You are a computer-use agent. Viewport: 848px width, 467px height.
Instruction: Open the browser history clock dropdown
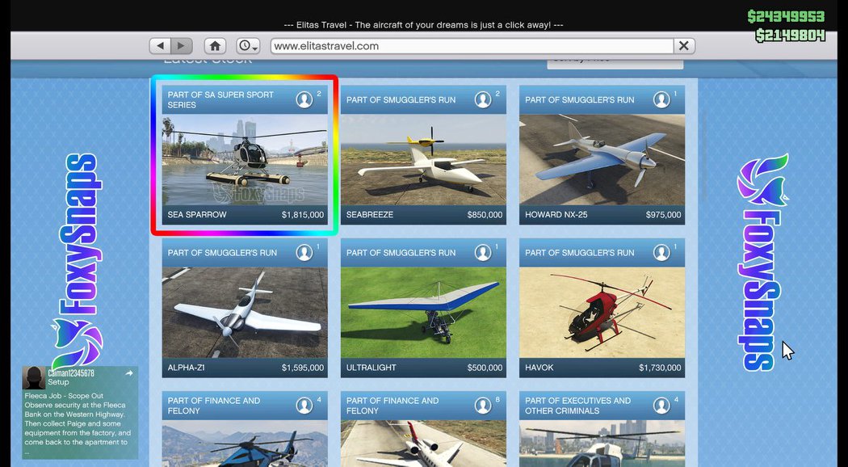pos(248,46)
